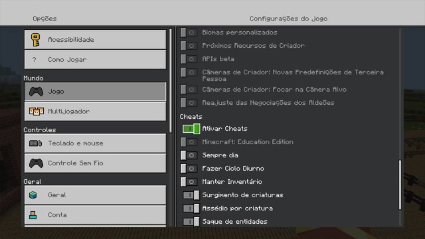Toggle Surgimento de criaturas
Image resolution: width=425 pixels, height=239 pixels.
pos(191,195)
